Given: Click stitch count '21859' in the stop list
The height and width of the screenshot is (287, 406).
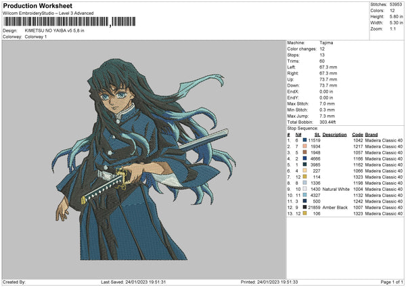Looking at the screenshot, I should (x=315, y=208).
